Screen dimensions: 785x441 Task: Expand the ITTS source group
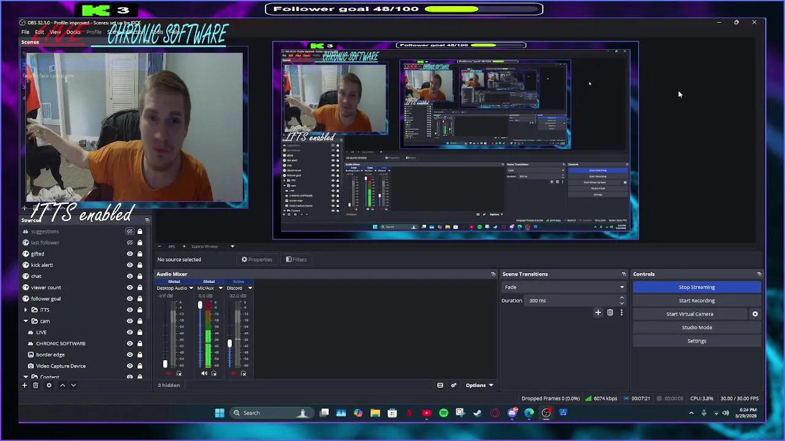(x=26, y=310)
